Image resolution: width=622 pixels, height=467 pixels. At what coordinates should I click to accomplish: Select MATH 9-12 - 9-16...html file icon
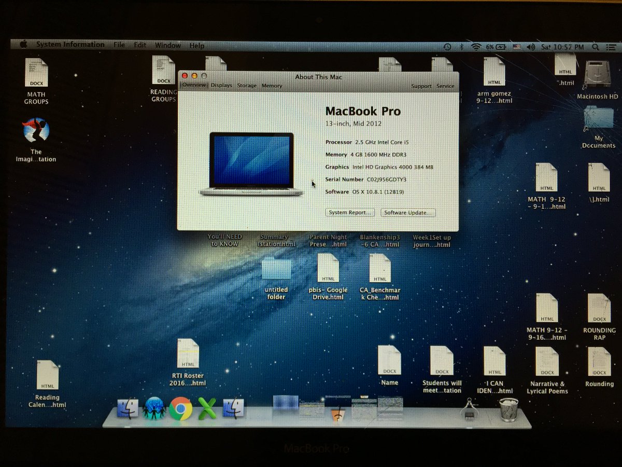[x=547, y=308]
